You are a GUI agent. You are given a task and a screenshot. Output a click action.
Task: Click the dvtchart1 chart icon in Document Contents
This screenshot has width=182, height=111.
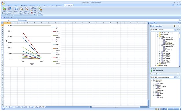point(158,90)
